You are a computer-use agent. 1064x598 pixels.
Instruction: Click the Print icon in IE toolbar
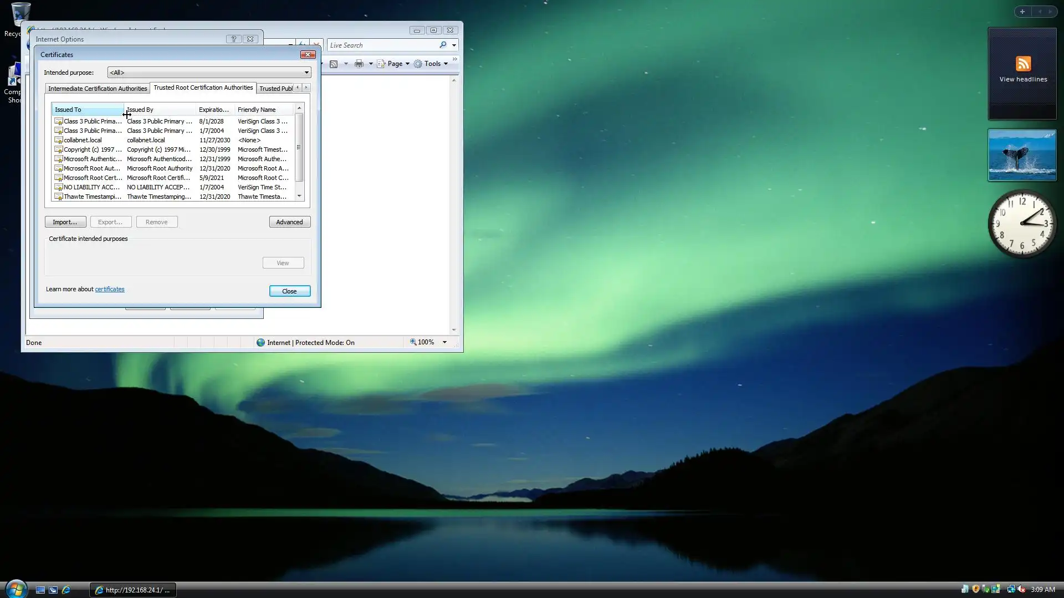(x=359, y=64)
